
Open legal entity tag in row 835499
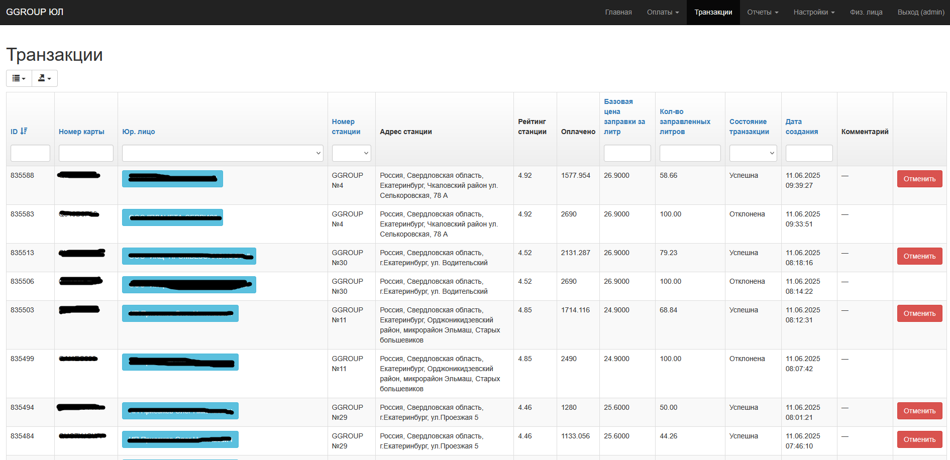pos(180,362)
